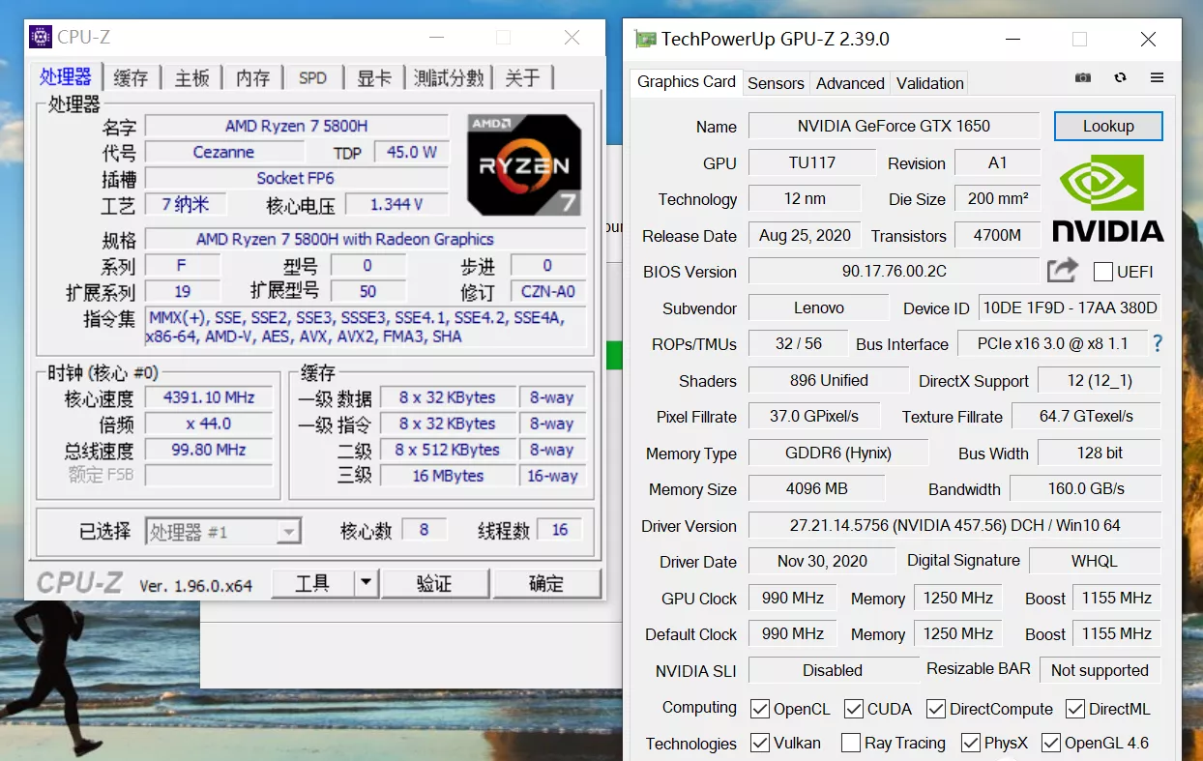Viewport: 1203px width, 761px height.
Task: Switch to the 处理器 tab in CPU-Z
Action: (66, 77)
